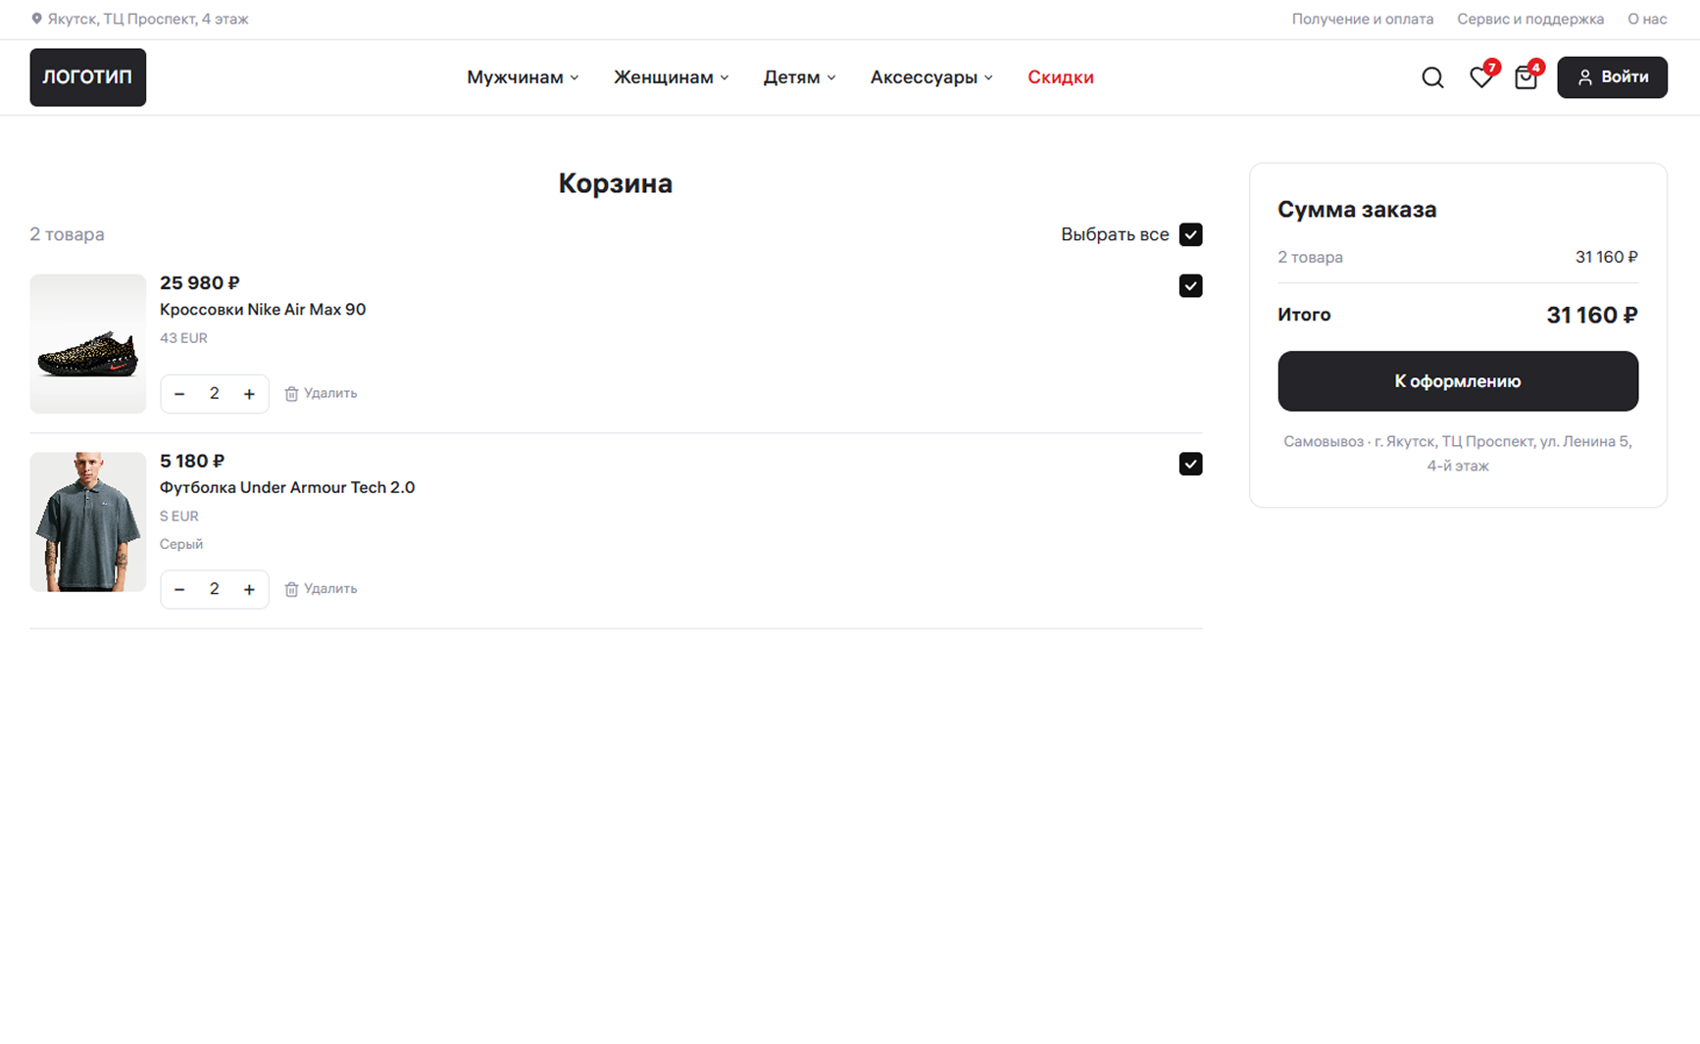This screenshot has width=1700, height=1044.
Task: Click the Якутск, ТЦ Проспект store address
Action: [148, 19]
